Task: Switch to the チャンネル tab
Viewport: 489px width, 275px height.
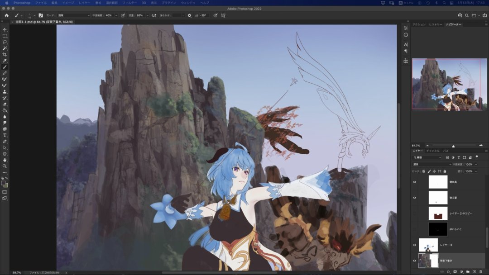Action: 433,151
